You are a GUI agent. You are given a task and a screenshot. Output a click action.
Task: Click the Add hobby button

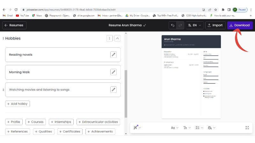18,104
